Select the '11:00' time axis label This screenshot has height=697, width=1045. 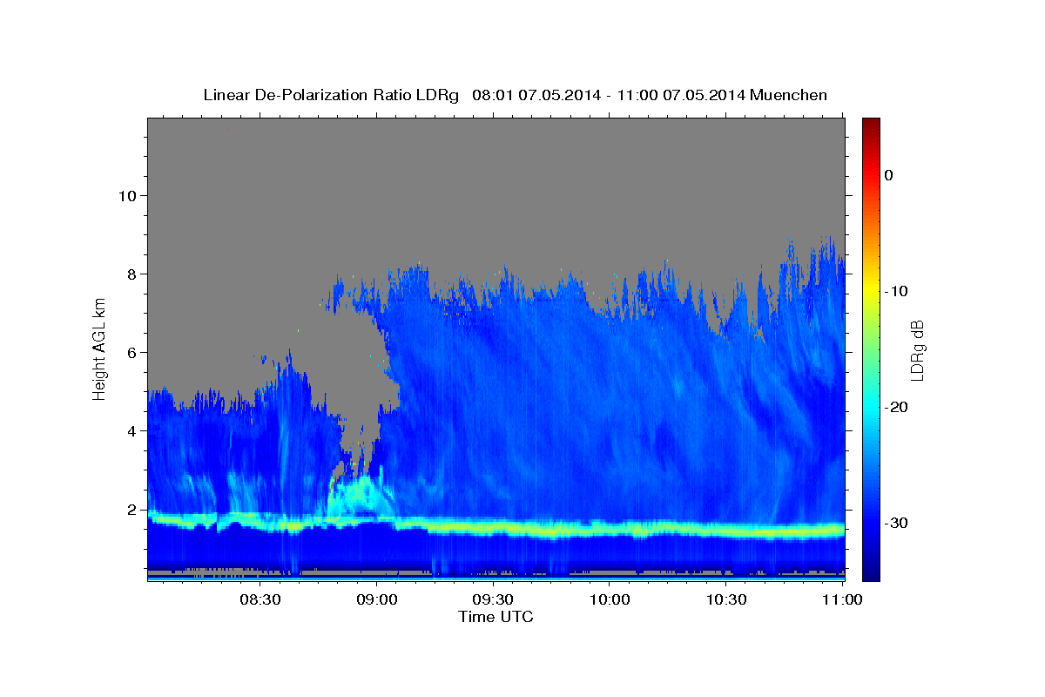coord(843,599)
